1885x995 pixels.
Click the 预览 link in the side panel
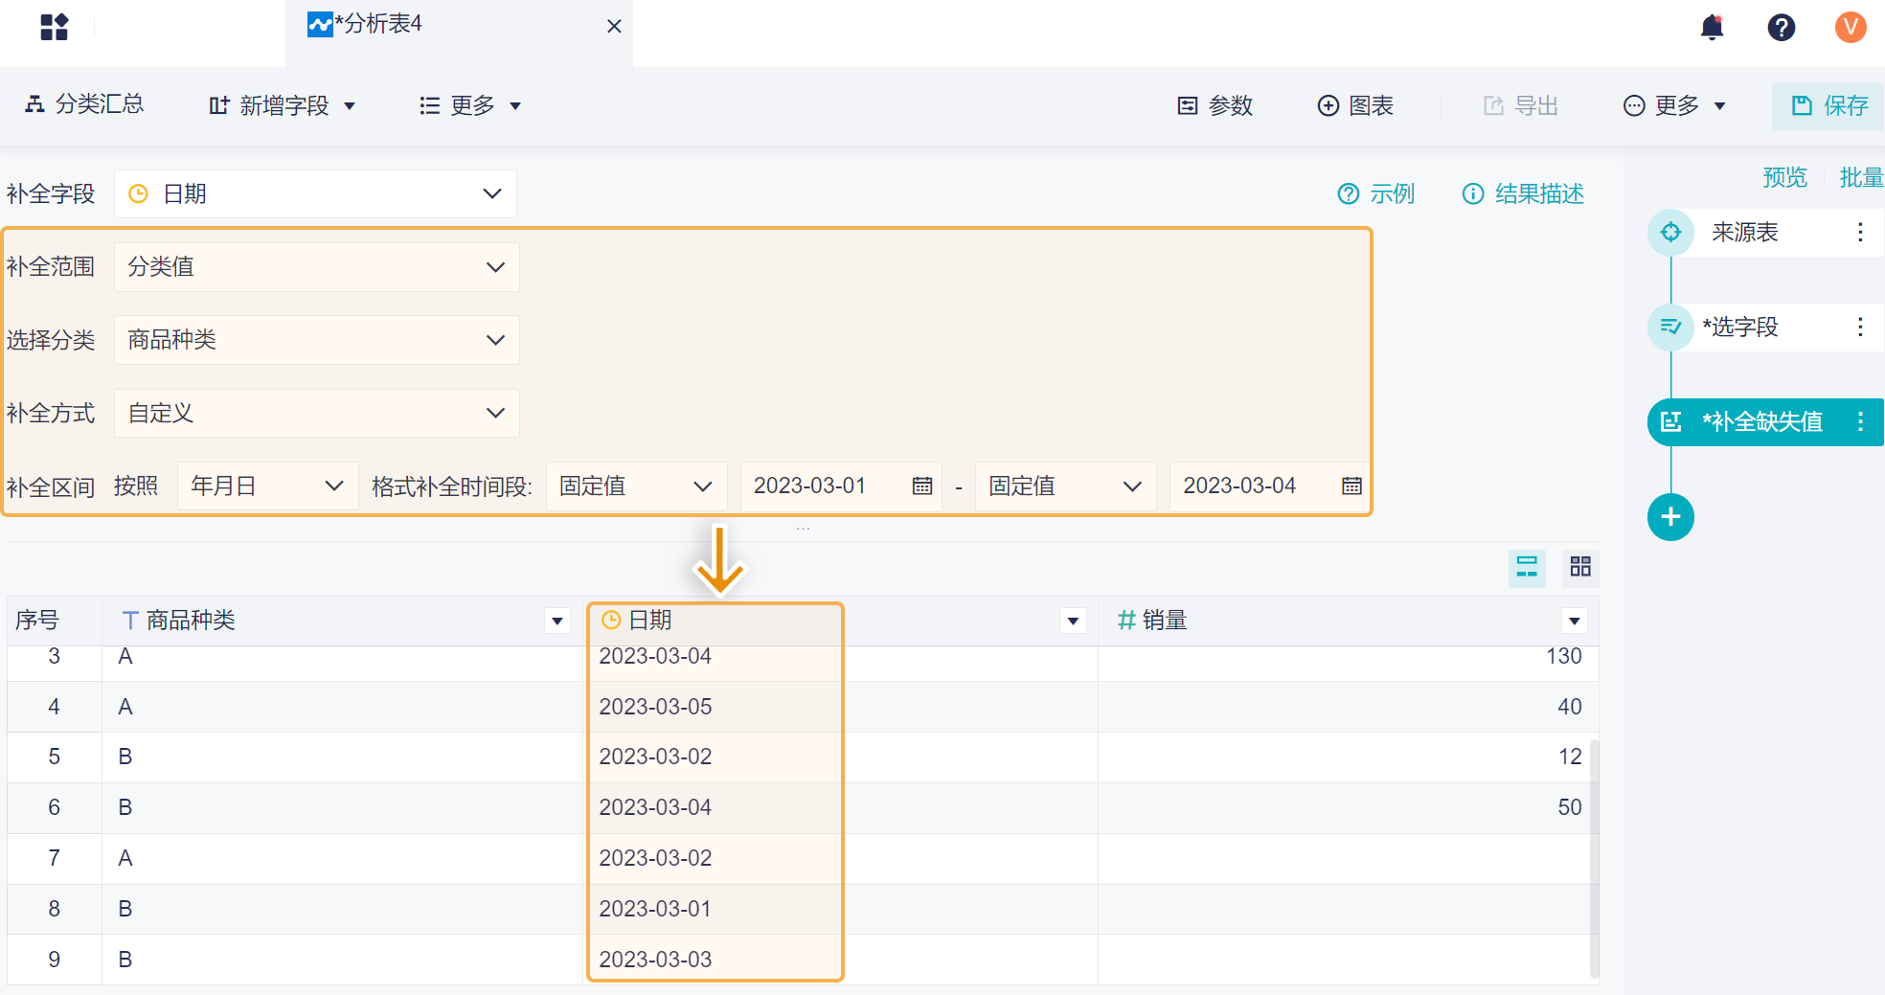coord(1784,177)
